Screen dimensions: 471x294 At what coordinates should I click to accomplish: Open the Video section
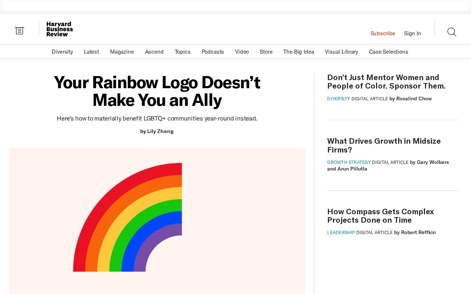click(x=242, y=52)
